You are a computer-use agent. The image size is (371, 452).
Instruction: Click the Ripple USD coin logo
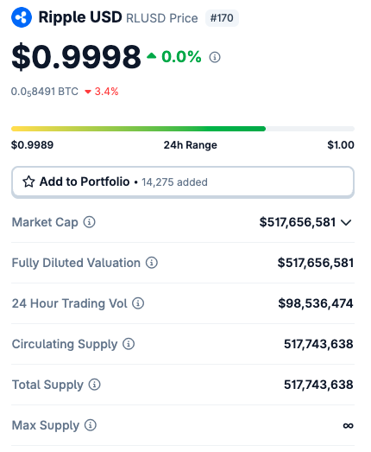tap(22, 17)
